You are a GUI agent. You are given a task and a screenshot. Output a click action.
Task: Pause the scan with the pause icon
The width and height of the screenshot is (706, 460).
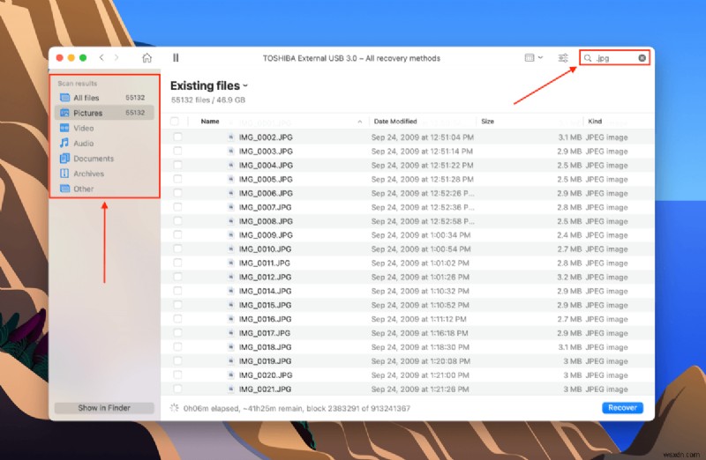(176, 57)
